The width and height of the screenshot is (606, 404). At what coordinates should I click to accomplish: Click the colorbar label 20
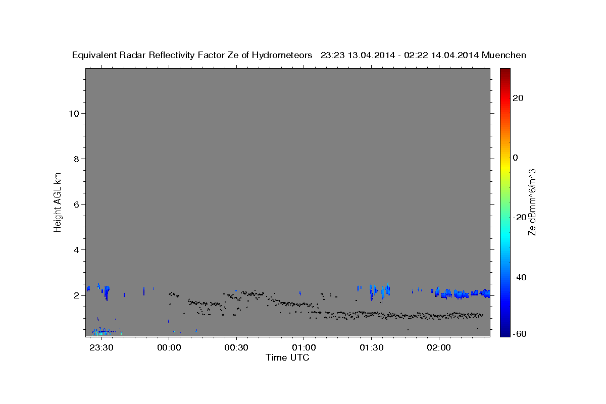pyautogui.click(x=518, y=98)
